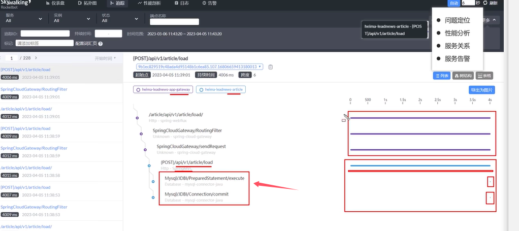Focus the 追踪ID input field
The width and height of the screenshot is (519, 231).
45,34
